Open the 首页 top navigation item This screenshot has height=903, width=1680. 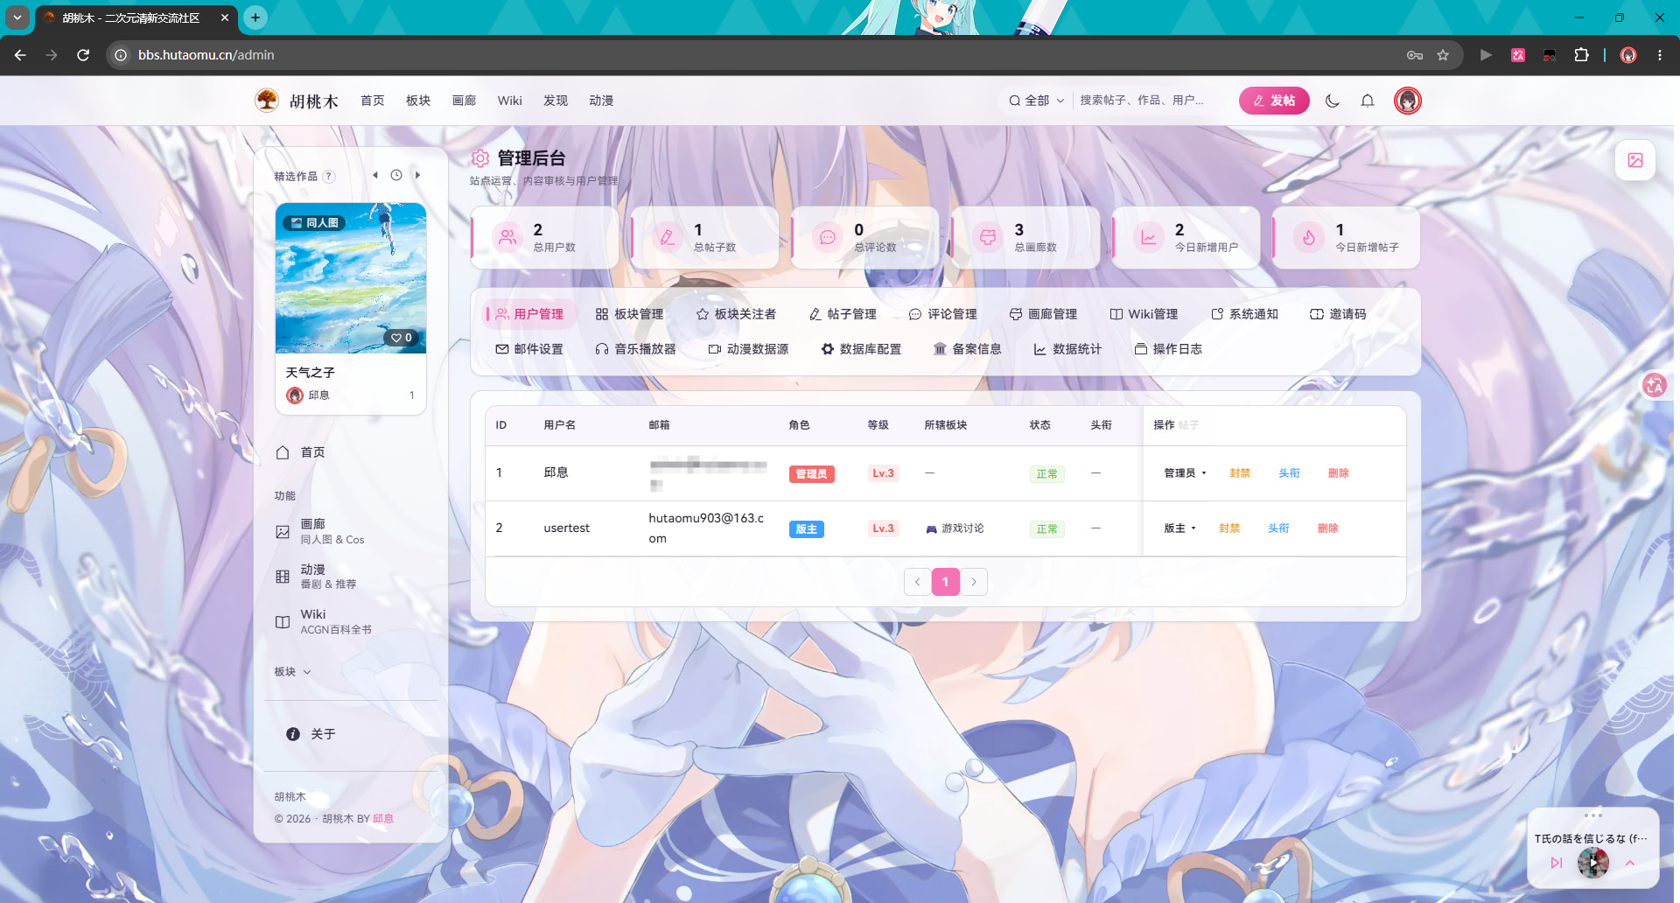373,101
